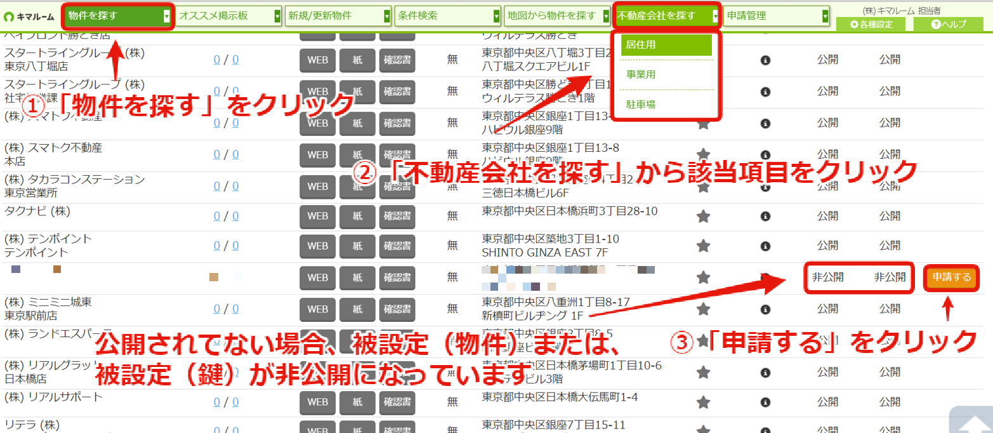This screenshot has width=993, height=433.
Task: Click 紙 button in スマトク不動産 本店 row
Action: [357, 155]
